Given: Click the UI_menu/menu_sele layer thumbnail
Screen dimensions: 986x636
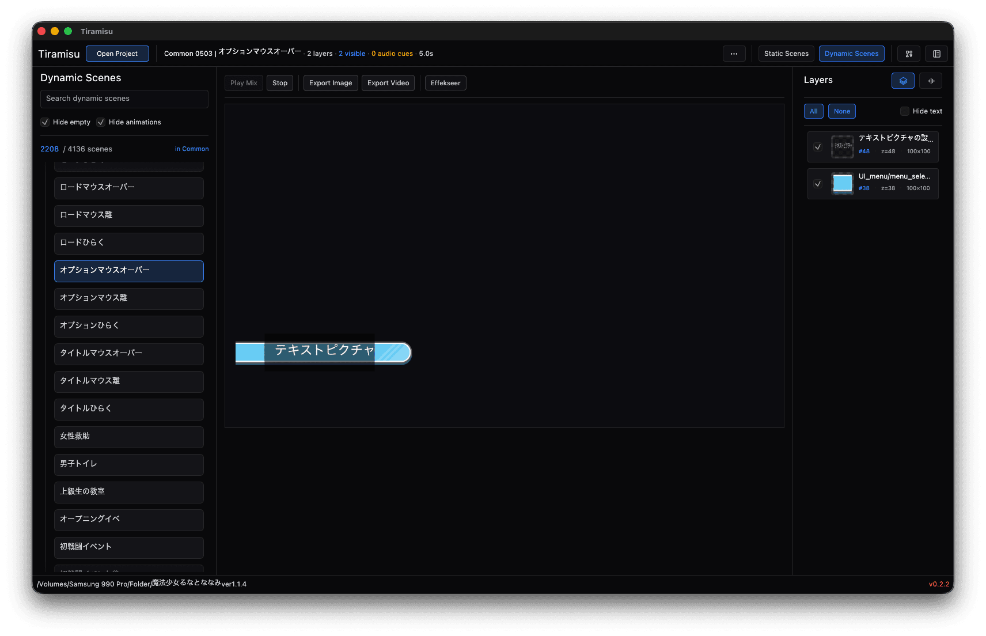Looking at the screenshot, I should click(x=843, y=184).
